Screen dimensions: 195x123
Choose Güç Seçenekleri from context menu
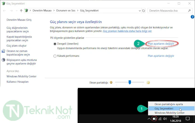pyautogui.click(x=171, y=108)
